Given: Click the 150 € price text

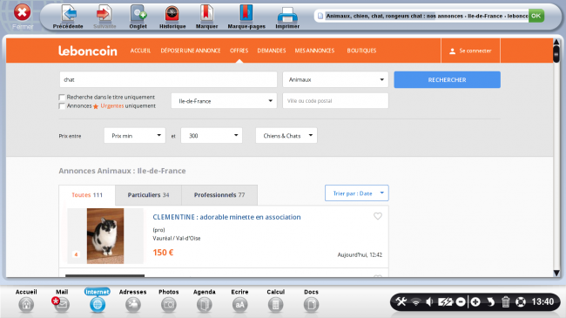Looking at the screenshot, I should click(163, 253).
